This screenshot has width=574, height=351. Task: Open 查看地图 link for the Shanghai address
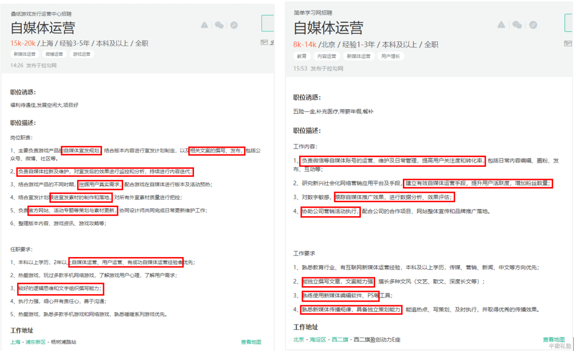click(x=251, y=342)
